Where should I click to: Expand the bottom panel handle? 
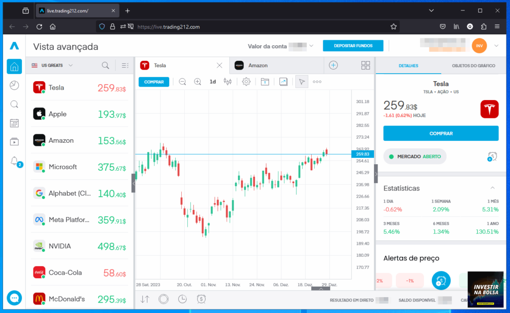pyautogui.click(x=321, y=289)
